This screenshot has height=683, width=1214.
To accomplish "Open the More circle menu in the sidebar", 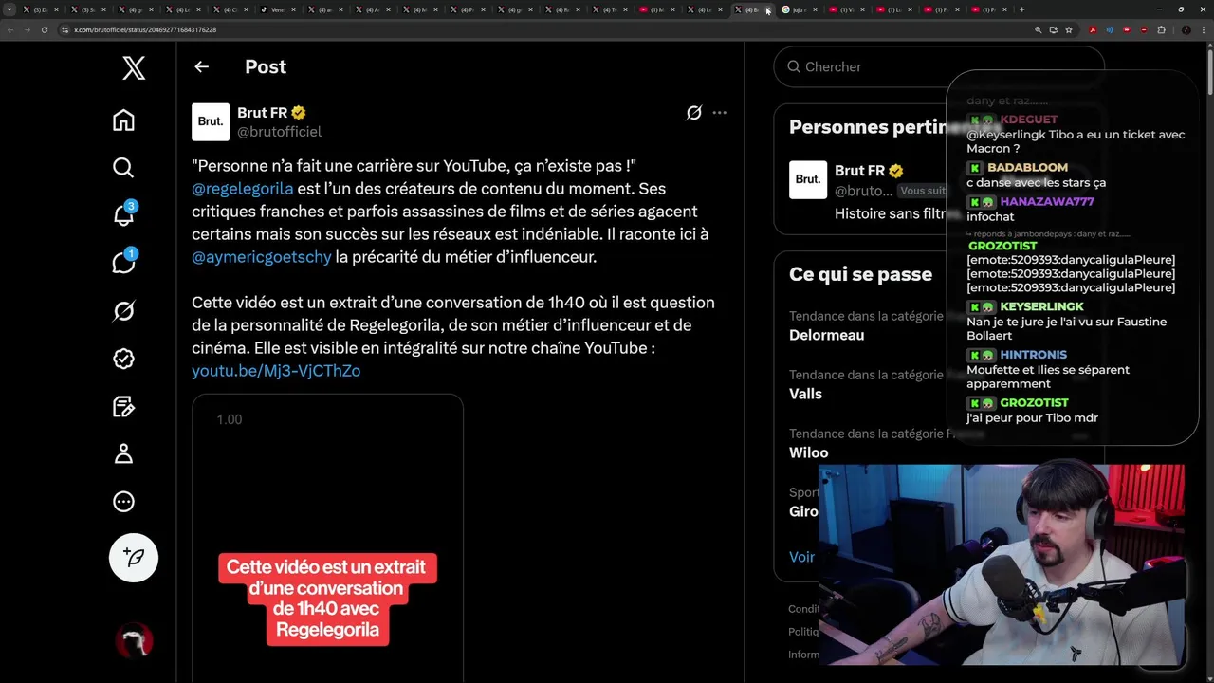I will pos(123,502).
